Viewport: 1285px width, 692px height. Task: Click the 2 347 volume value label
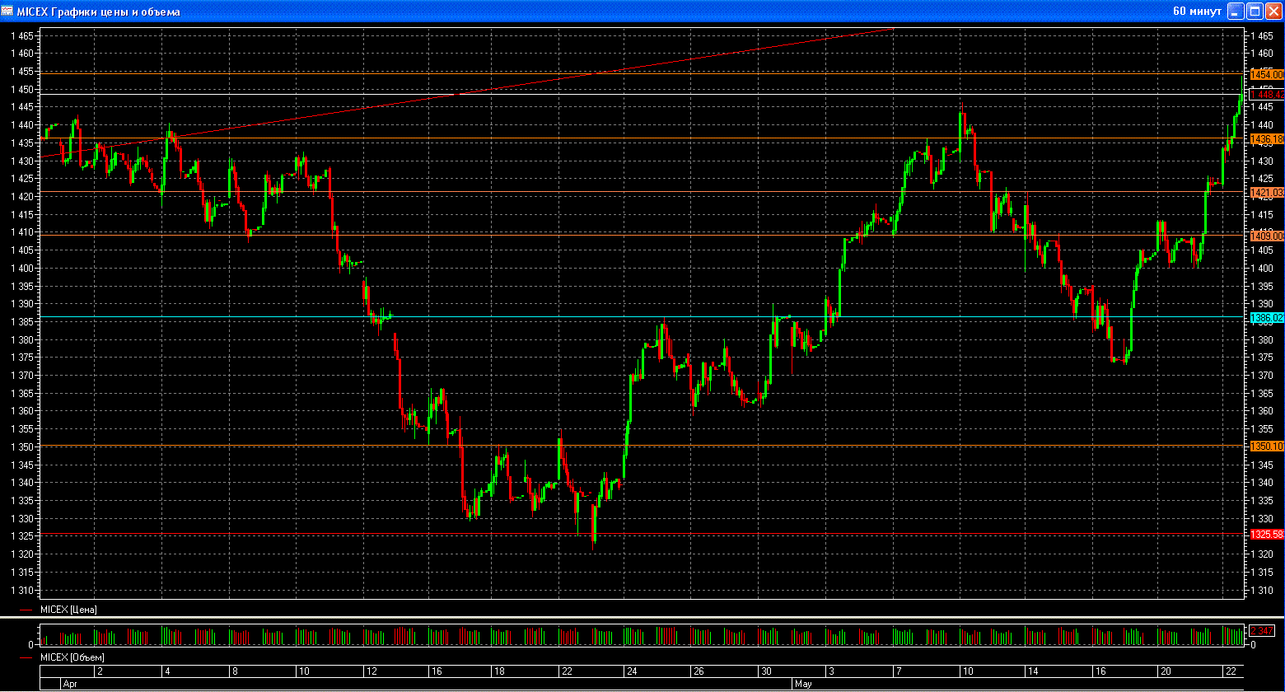pyautogui.click(x=1262, y=630)
